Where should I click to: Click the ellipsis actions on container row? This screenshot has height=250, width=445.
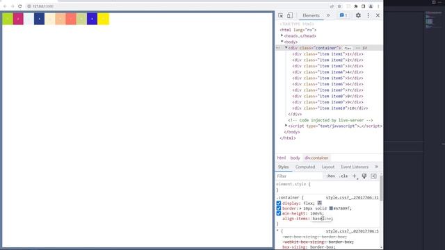tap(278, 48)
